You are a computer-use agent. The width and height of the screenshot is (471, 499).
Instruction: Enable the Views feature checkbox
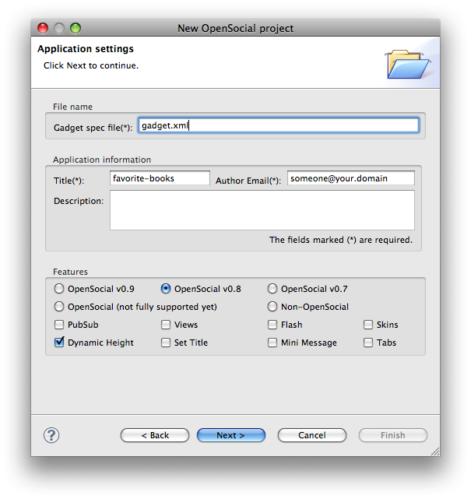[166, 325]
